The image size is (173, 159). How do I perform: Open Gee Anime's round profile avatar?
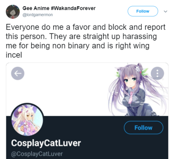(x=13, y=12)
